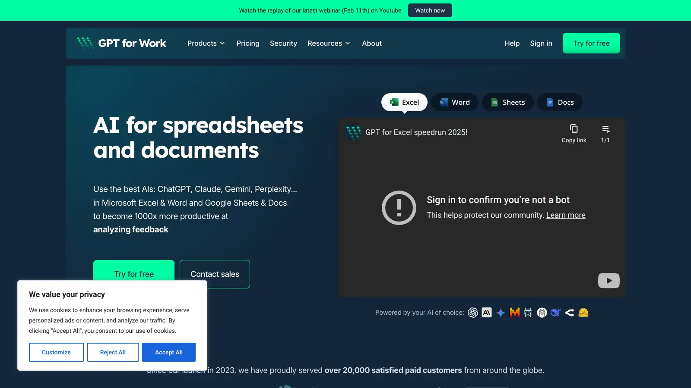This screenshot has height=388, width=691.
Task: Open the Products dropdown menu
Action: pyautogui.click(x=206, y=43)
